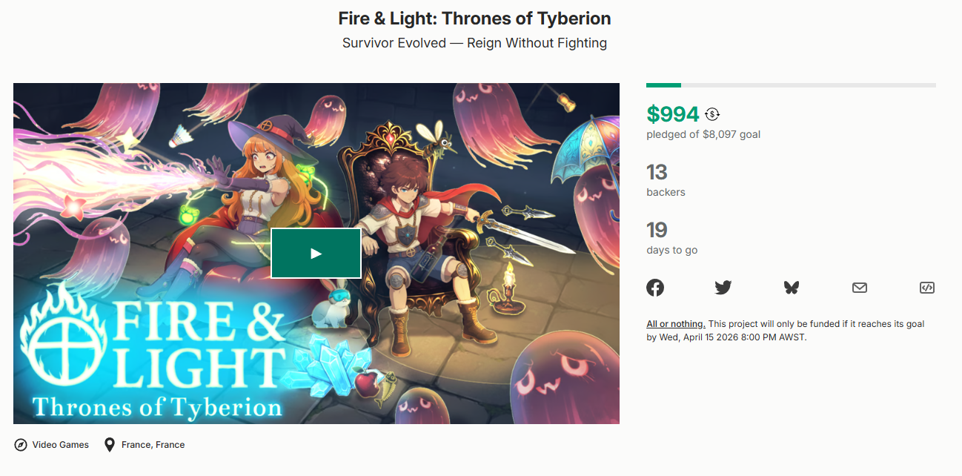Click the 19 days to go counter

coord(657,230)
